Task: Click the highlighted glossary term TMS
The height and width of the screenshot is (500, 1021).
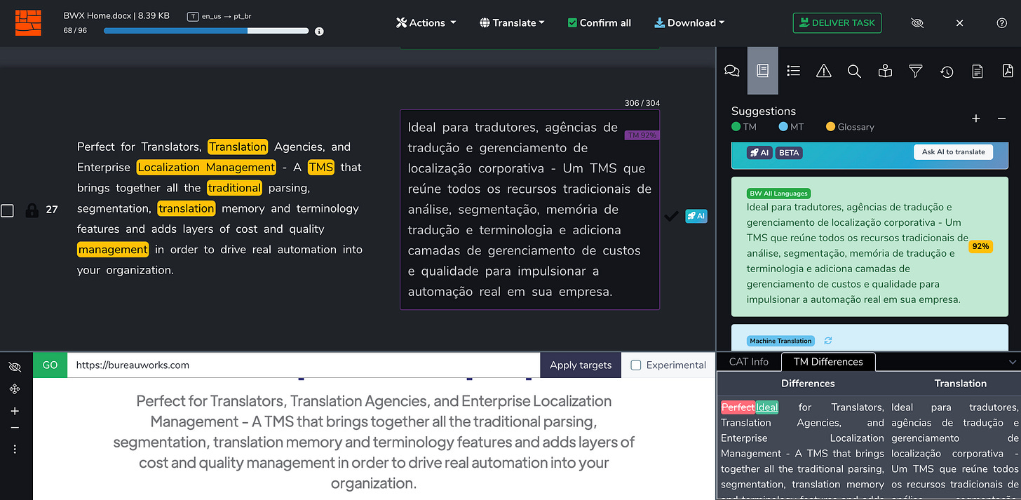Action: (321, 167)
